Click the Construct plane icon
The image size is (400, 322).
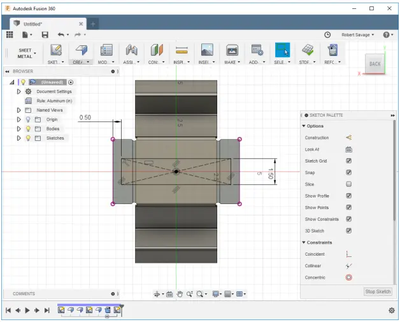(157, 50)
